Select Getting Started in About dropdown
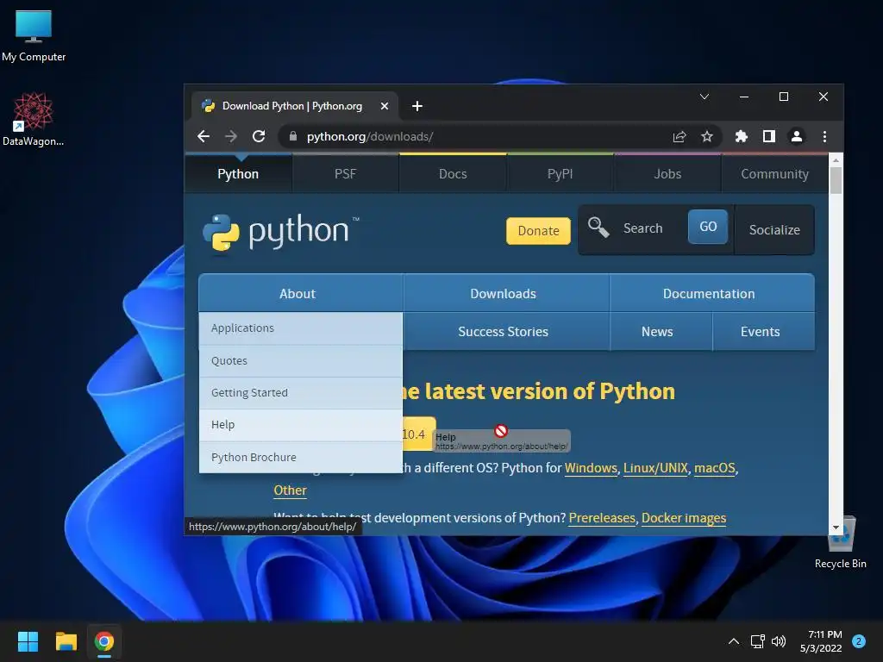The image size is (883, 662). (301, 393)
